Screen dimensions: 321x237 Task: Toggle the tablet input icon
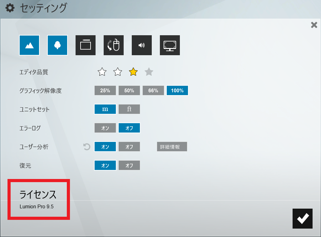coord(86,45)
